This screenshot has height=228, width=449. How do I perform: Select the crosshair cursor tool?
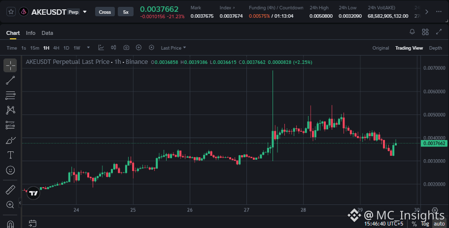pyautogui.click(x=10, y=65)
